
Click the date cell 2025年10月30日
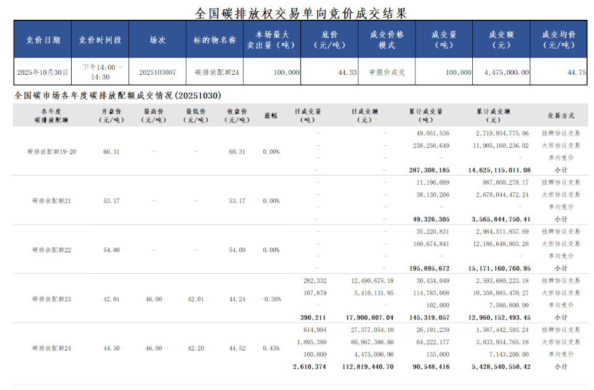[x=43, y=72]
